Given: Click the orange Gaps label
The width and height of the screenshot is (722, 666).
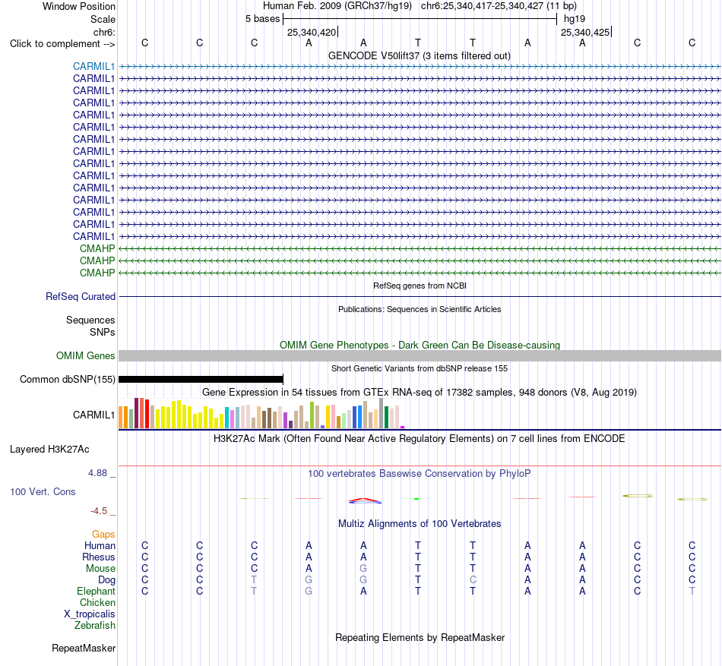Looking at the screenshot, I should pyautogui.click(x=103, y=534).
